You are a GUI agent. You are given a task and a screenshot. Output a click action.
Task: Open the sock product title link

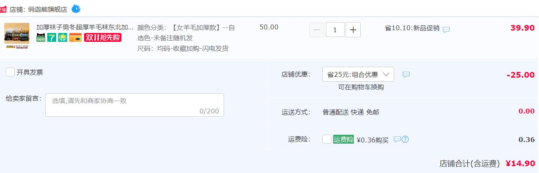85,27
